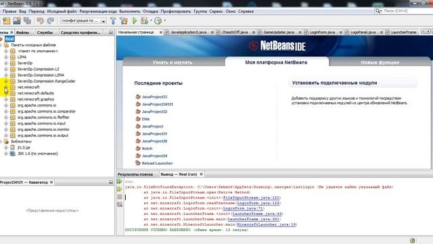Viewport: 433px width, 244px height.
Task: Open recent project Reload Launcher
Action: point(157,163)
